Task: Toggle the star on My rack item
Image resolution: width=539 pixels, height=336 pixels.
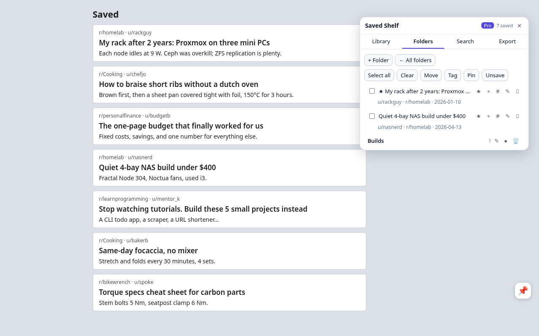Action: (478, 92)
